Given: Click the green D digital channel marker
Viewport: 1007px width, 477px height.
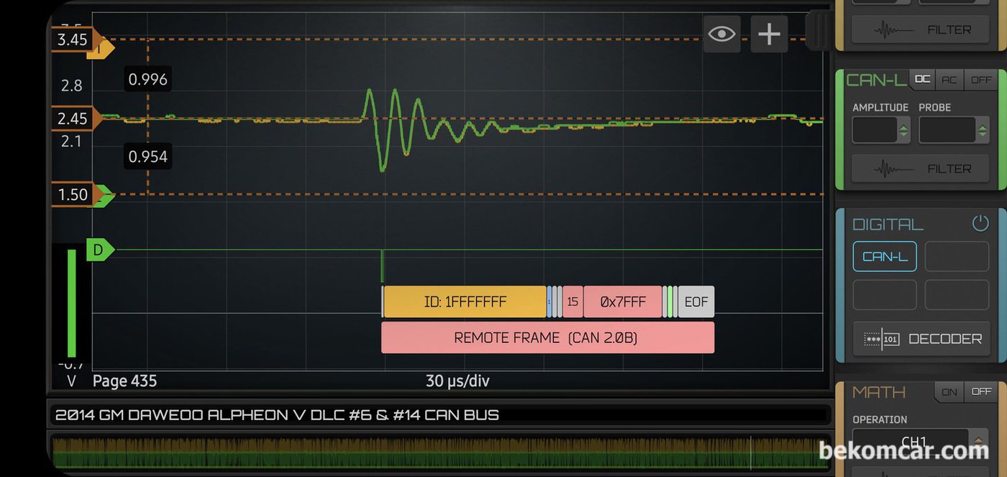Looking at the screenshot, I should (99, 250).
